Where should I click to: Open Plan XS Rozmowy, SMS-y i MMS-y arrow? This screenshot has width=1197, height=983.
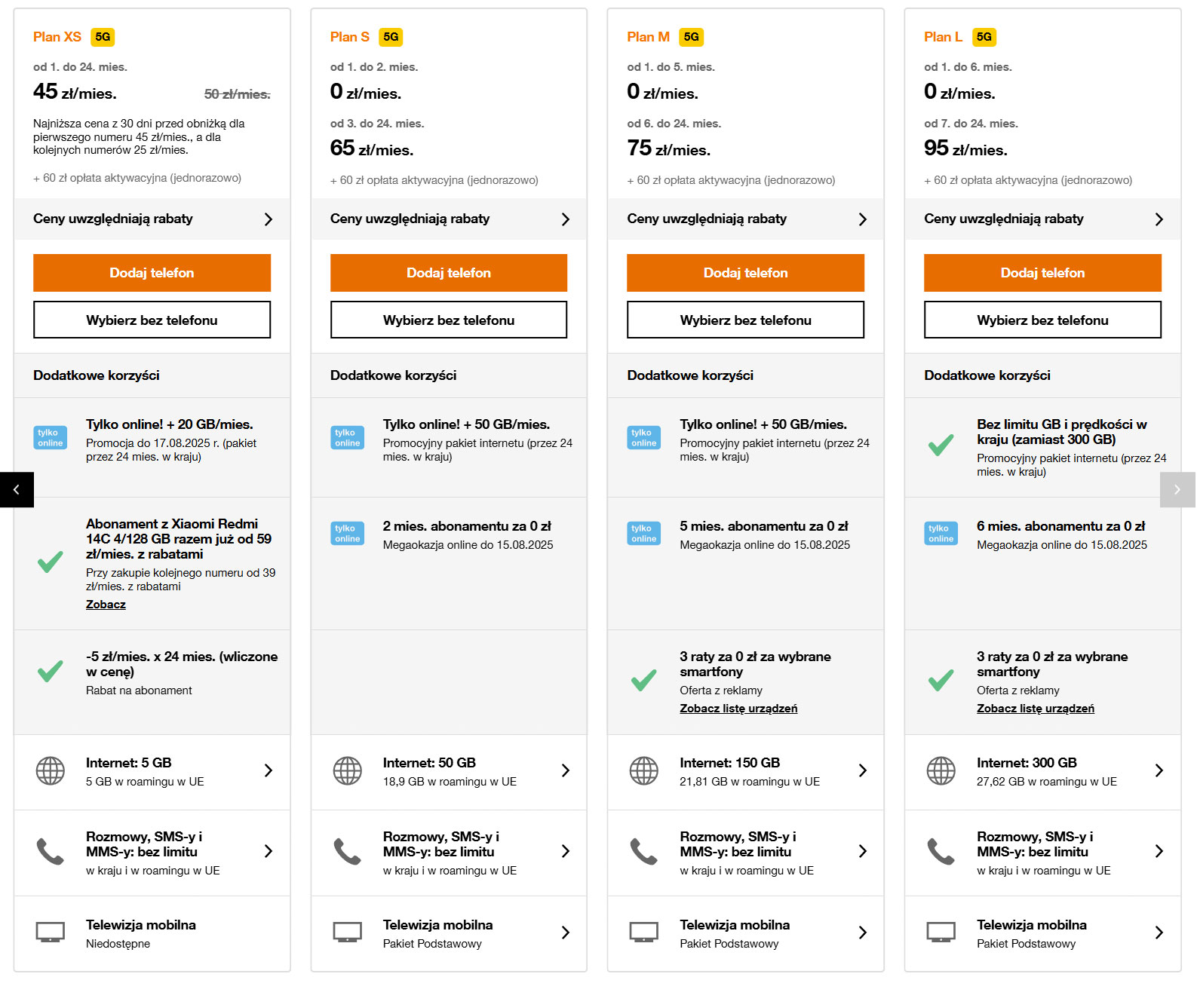(269, 851)
